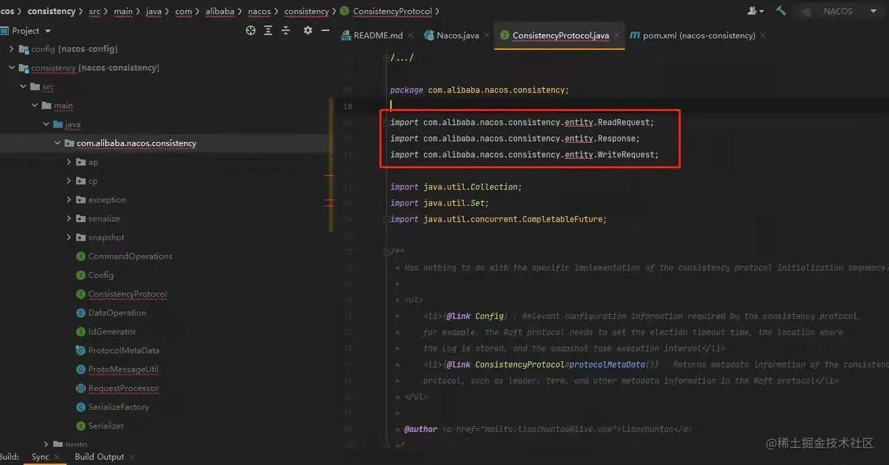Screen dimensions: 889x465
Task: Click the 'main' breadcrumb
Action: tap(123, 11)
